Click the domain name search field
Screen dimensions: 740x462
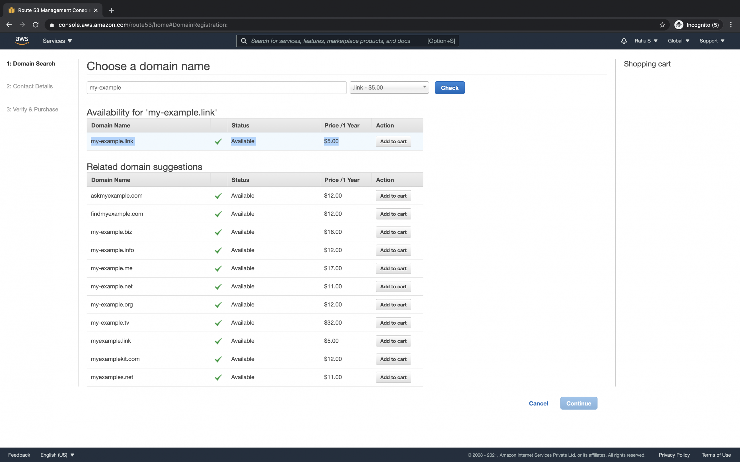tap(216, 87)
